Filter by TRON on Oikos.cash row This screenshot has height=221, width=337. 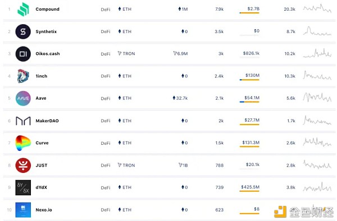[x=126, y=54]
